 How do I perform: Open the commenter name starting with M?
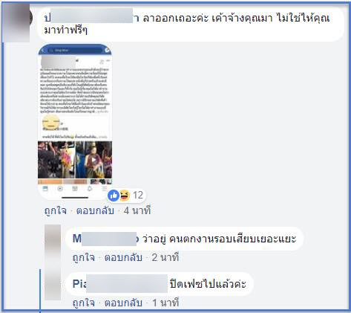[105, 239]
